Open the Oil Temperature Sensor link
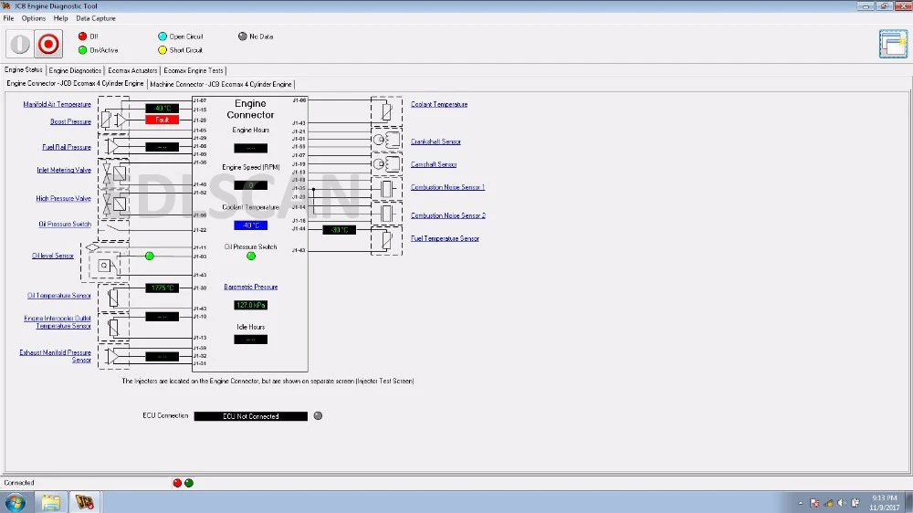Viewport: 913px width, 513px height. pyautogui.click(x=58, y=296)
